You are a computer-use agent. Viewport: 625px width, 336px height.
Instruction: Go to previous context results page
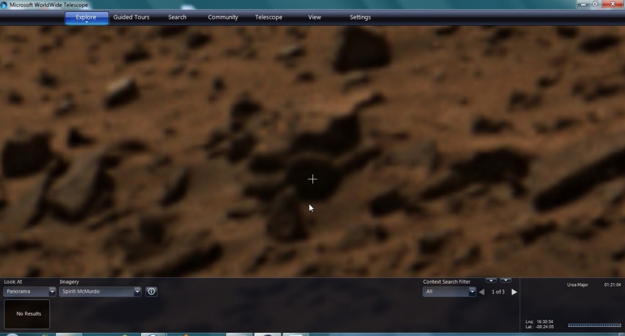pyautogui.click(x=482, y=292)
